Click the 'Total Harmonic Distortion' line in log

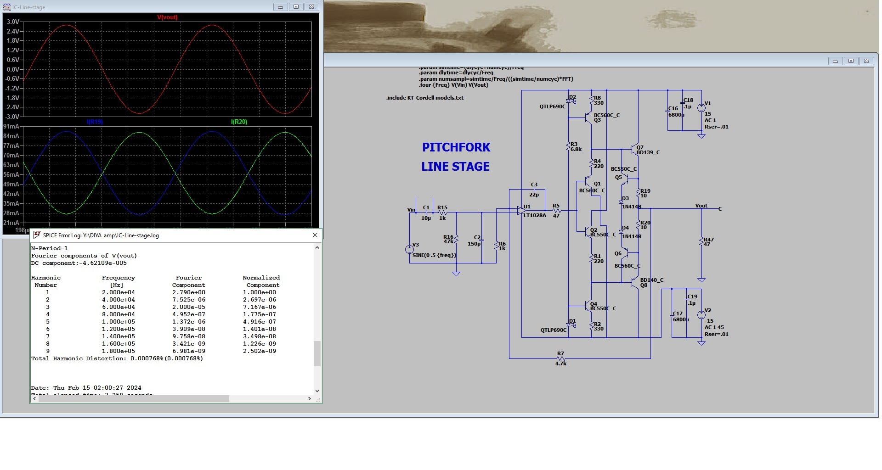tap(117, 358)
